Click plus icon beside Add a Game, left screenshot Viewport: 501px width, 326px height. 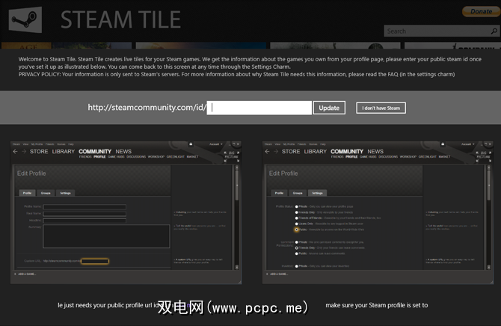pos(15,274)
